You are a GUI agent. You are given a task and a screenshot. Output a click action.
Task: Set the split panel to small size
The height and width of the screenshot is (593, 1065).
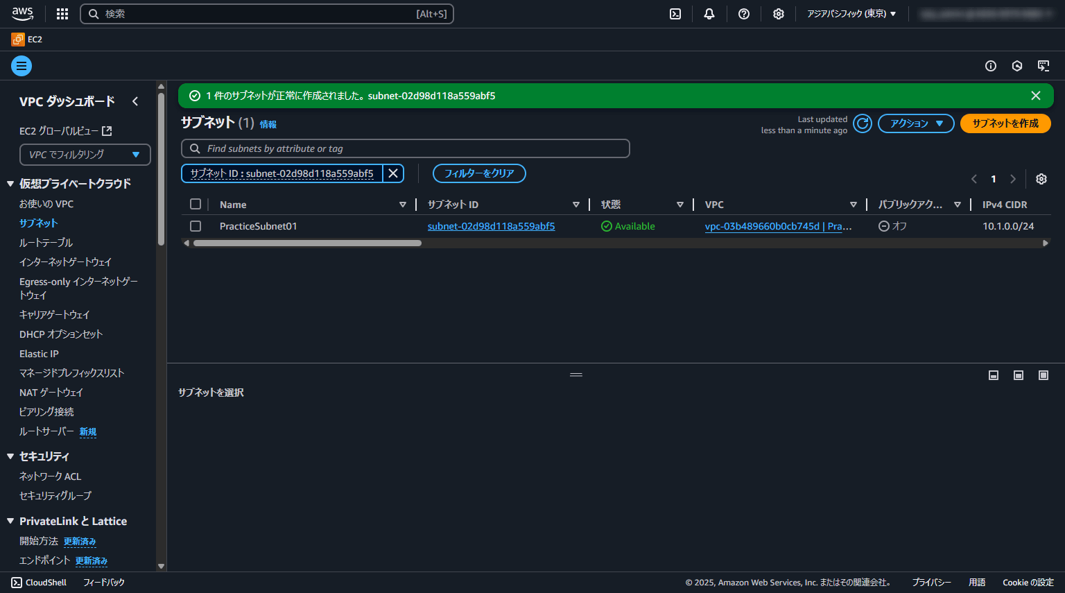coord(994,375)
